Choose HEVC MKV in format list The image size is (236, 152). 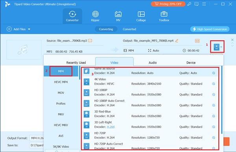click(x=61, y=125)
